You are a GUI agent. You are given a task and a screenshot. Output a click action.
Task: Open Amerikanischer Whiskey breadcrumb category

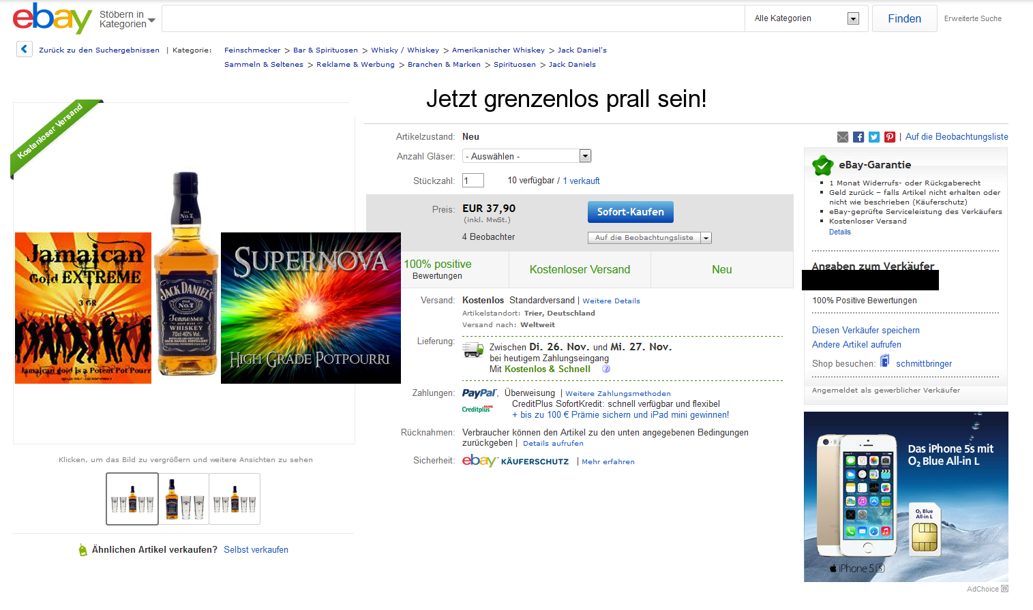tap(498, 50)
